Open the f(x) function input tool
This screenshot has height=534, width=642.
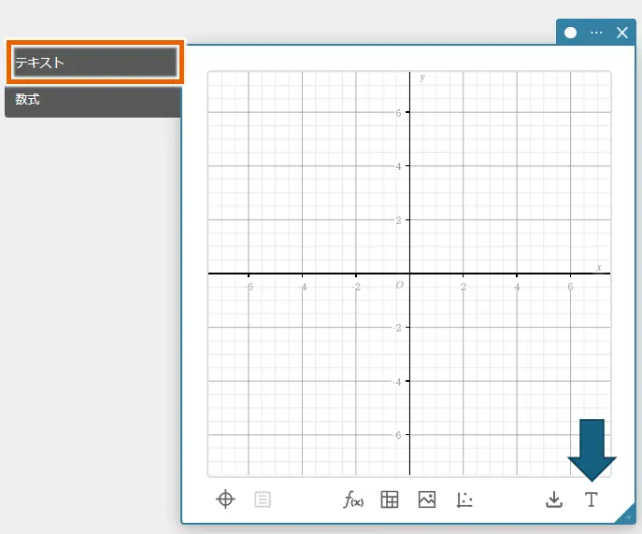(x=352, y=499)
